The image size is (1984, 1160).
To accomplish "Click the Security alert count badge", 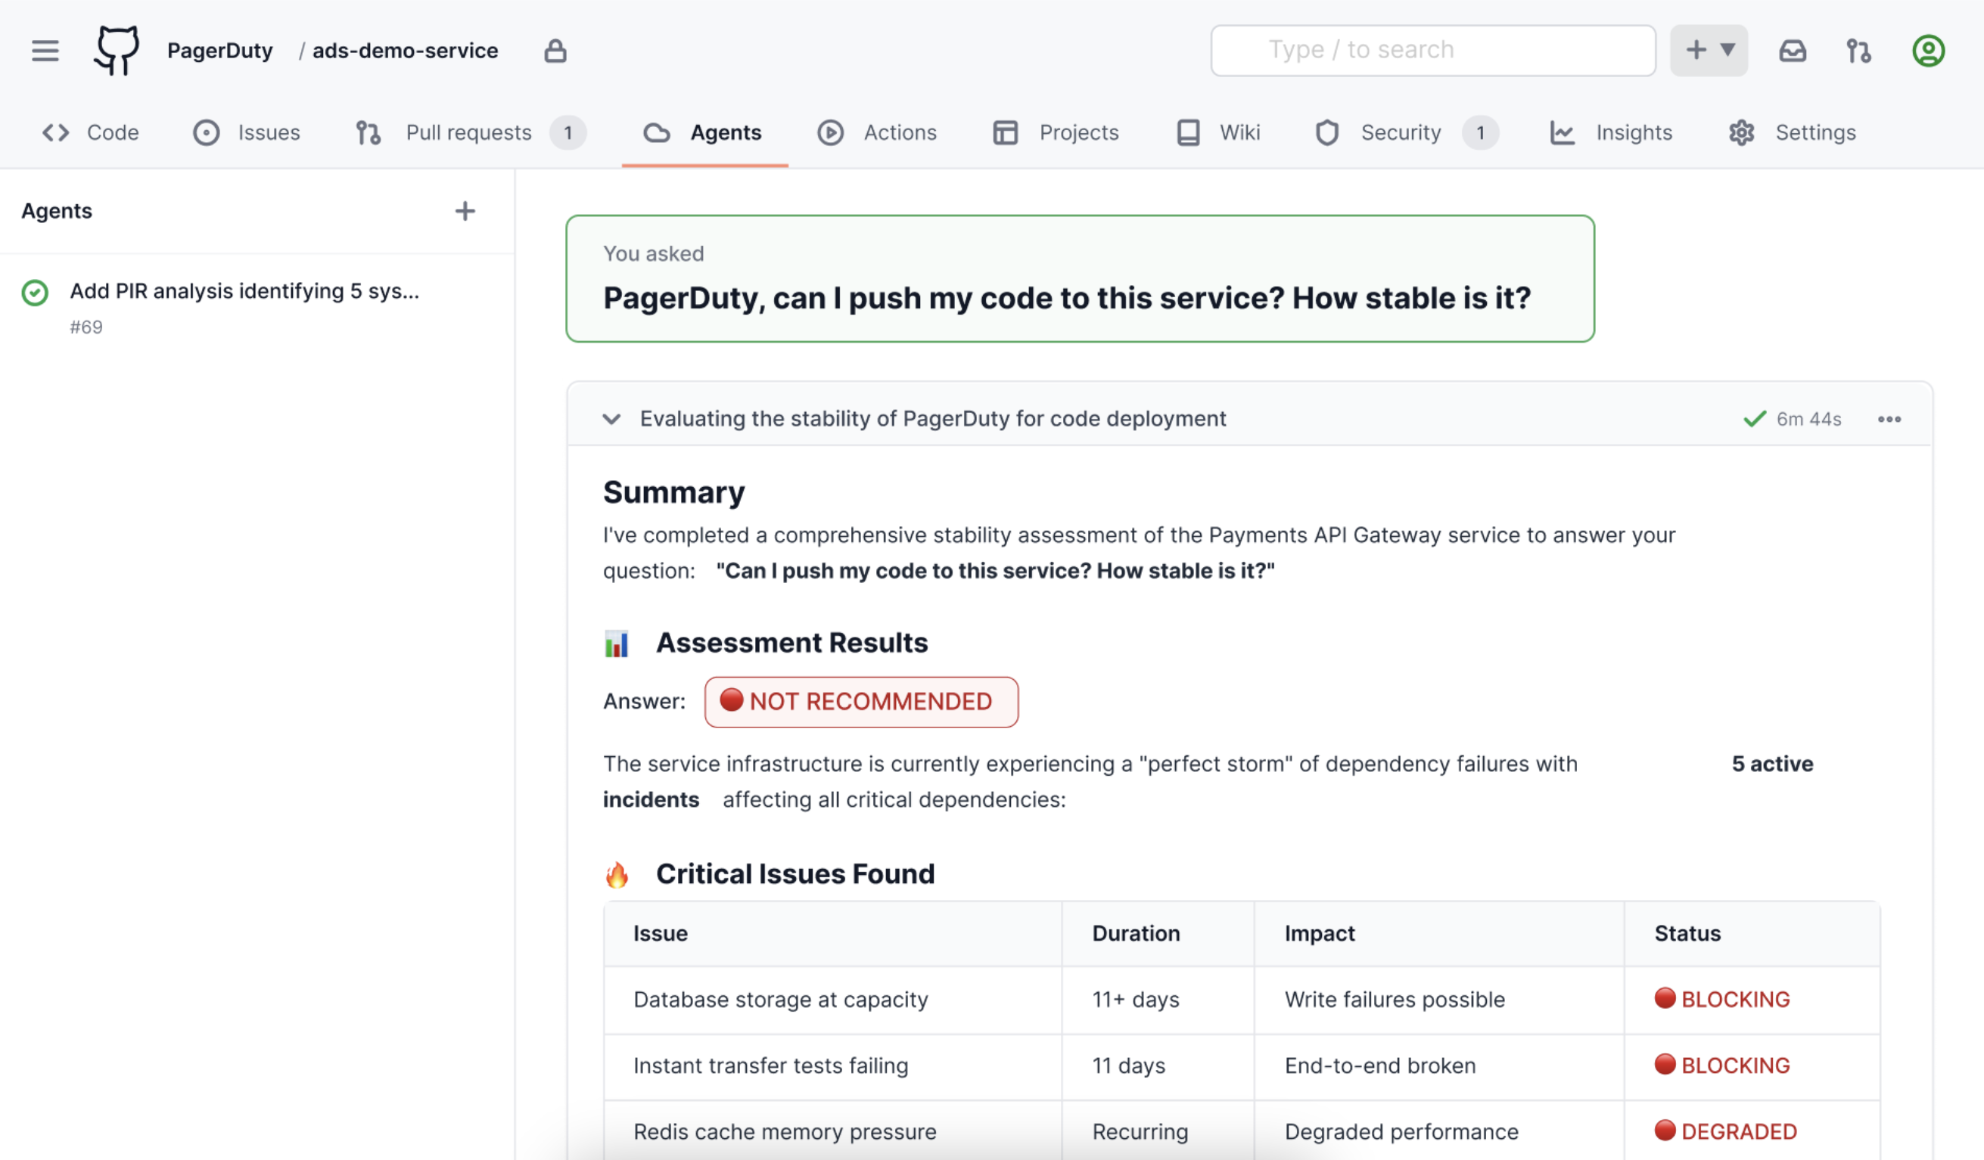I will (1480, 132).
